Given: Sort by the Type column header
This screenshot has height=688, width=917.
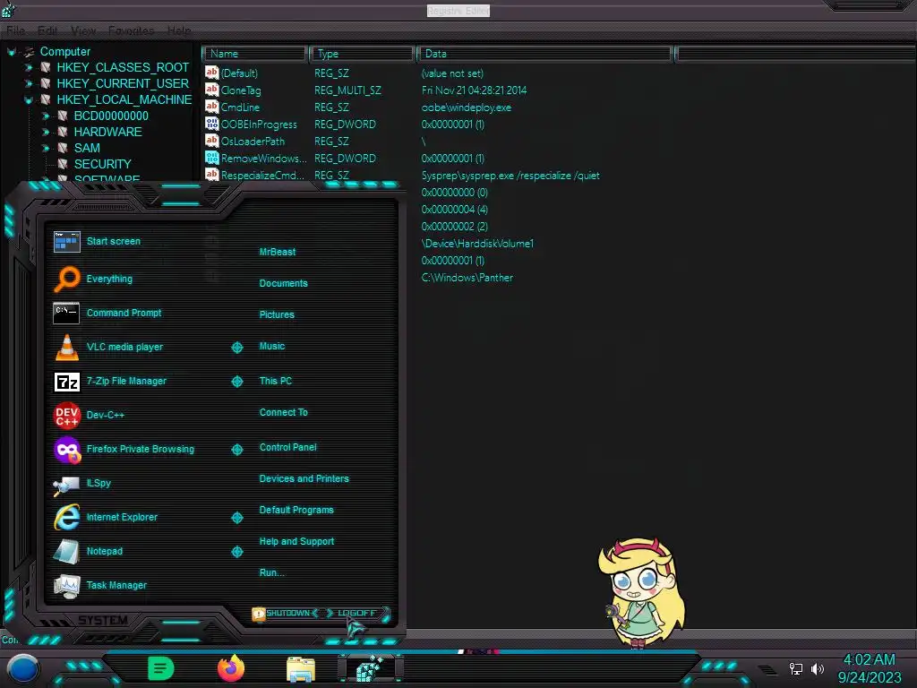Looking at the screenshot, I should click(x=362, y=54).
